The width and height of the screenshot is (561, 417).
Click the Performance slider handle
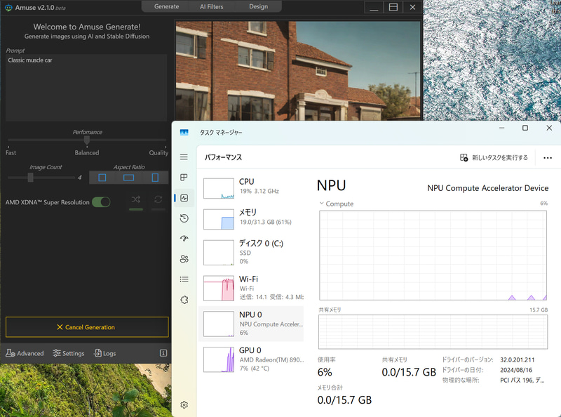click(86, 140)
